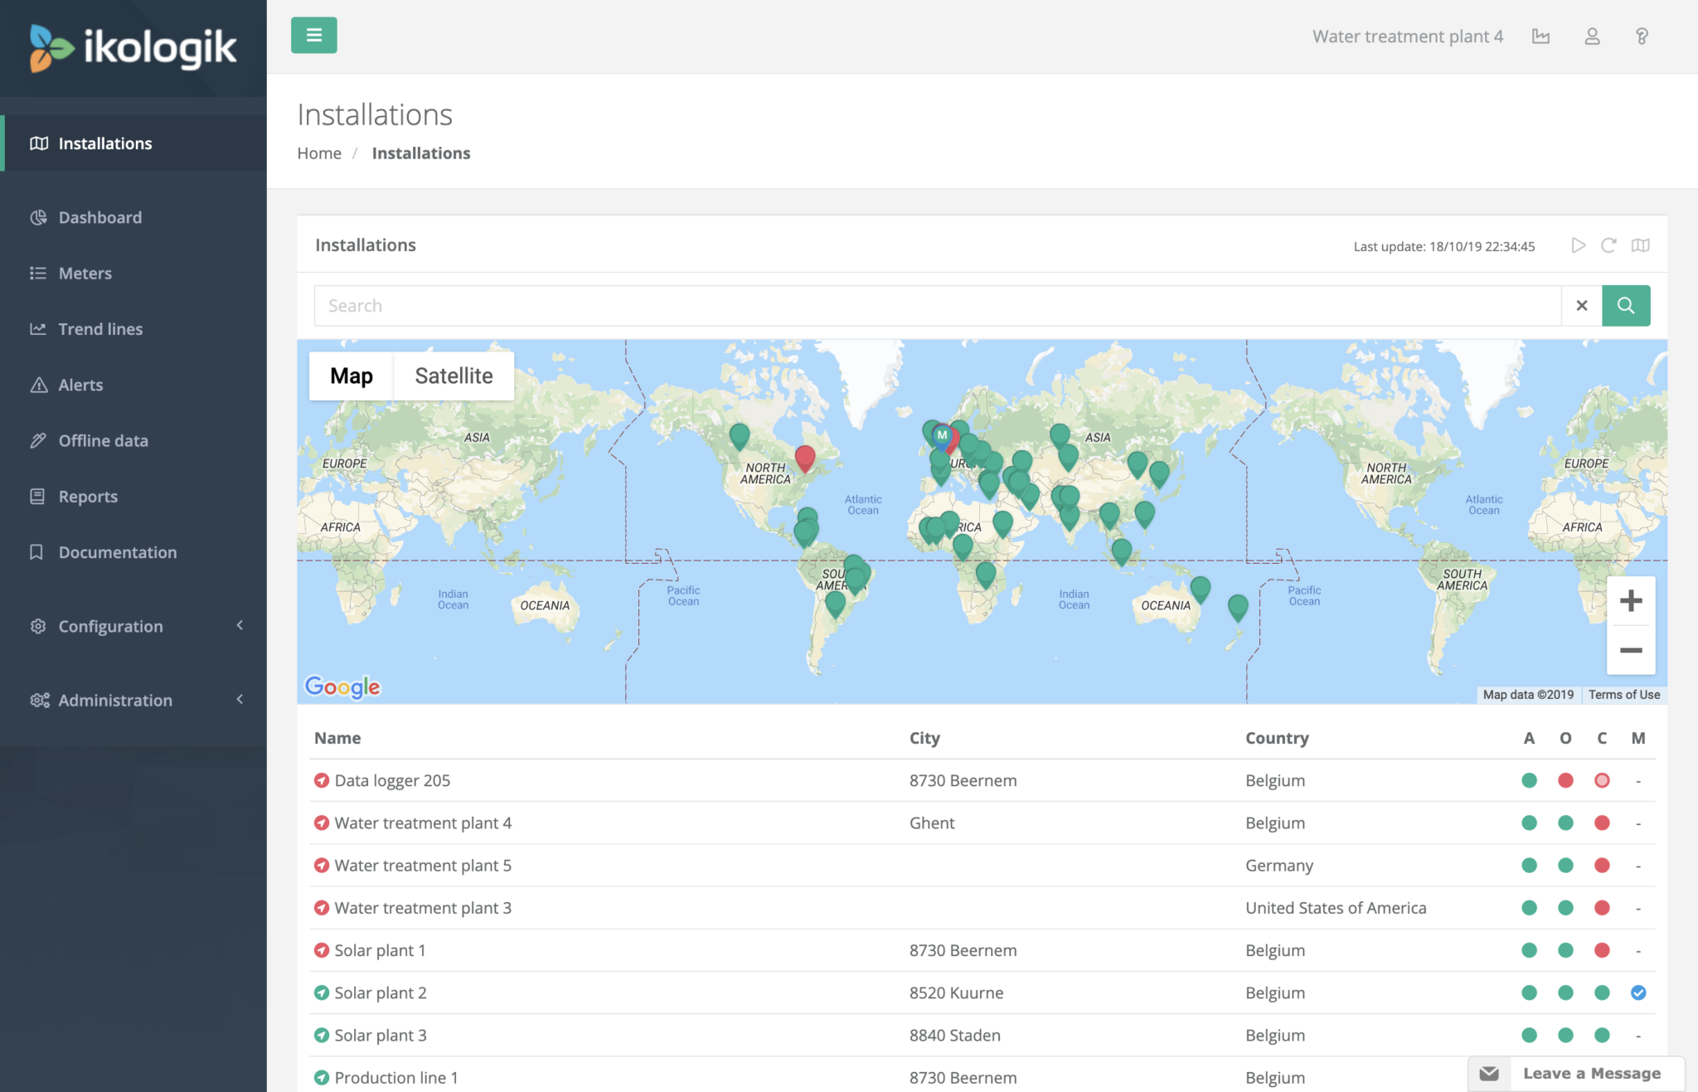This screenshot has height=1092, width=1698.
Task: Zoom out on the map
Action: click(x=1631, y=651)
